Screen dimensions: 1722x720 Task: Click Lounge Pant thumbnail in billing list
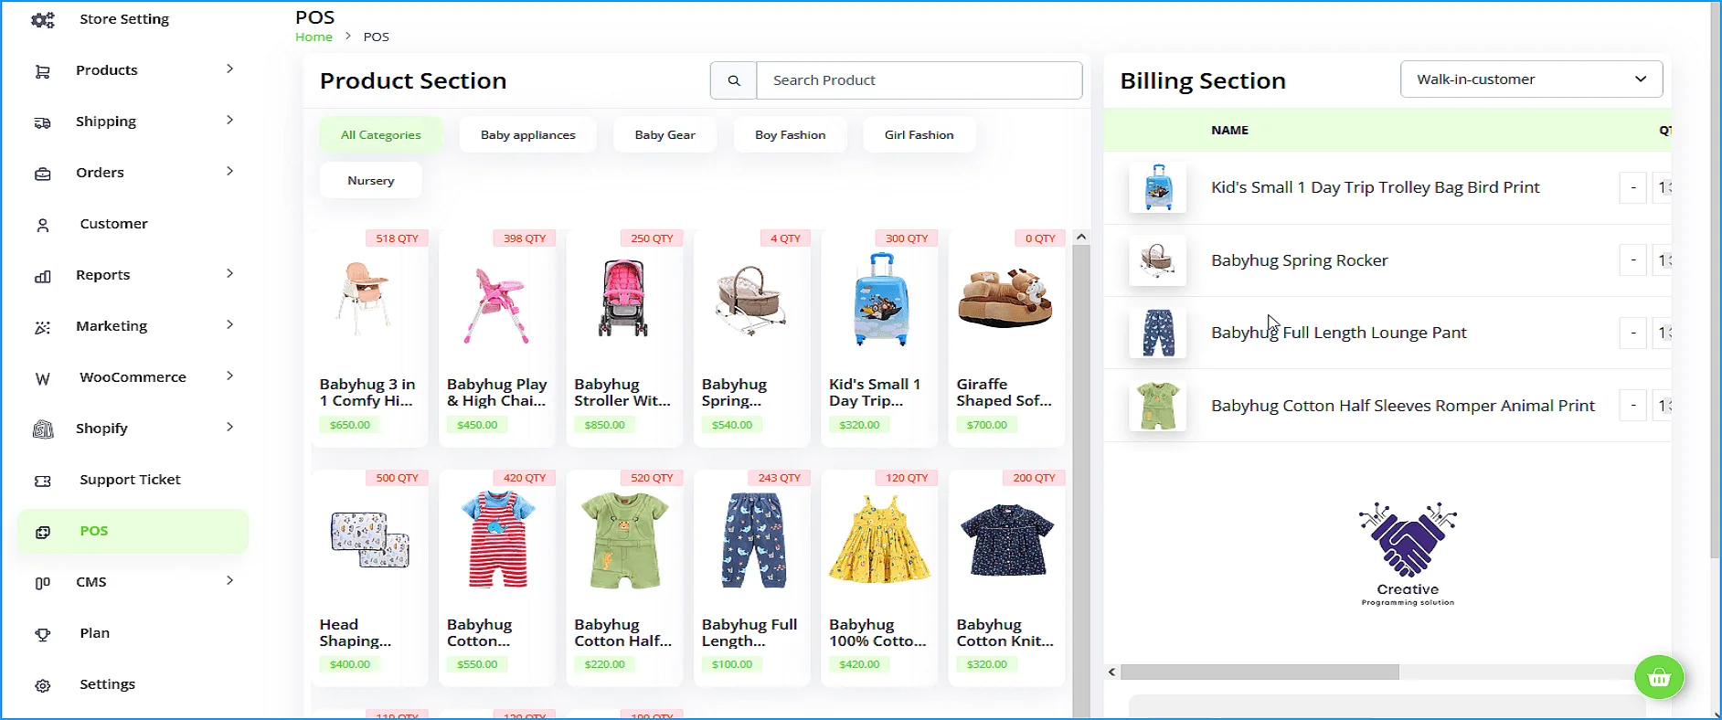click(x=1157, y=333)
